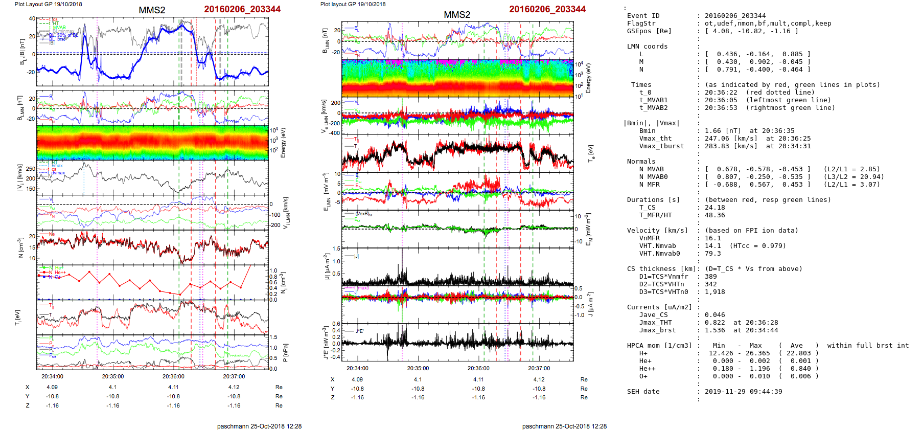
Task: Click the paschmann footer text under the left plot
Action: click(259, 426)
